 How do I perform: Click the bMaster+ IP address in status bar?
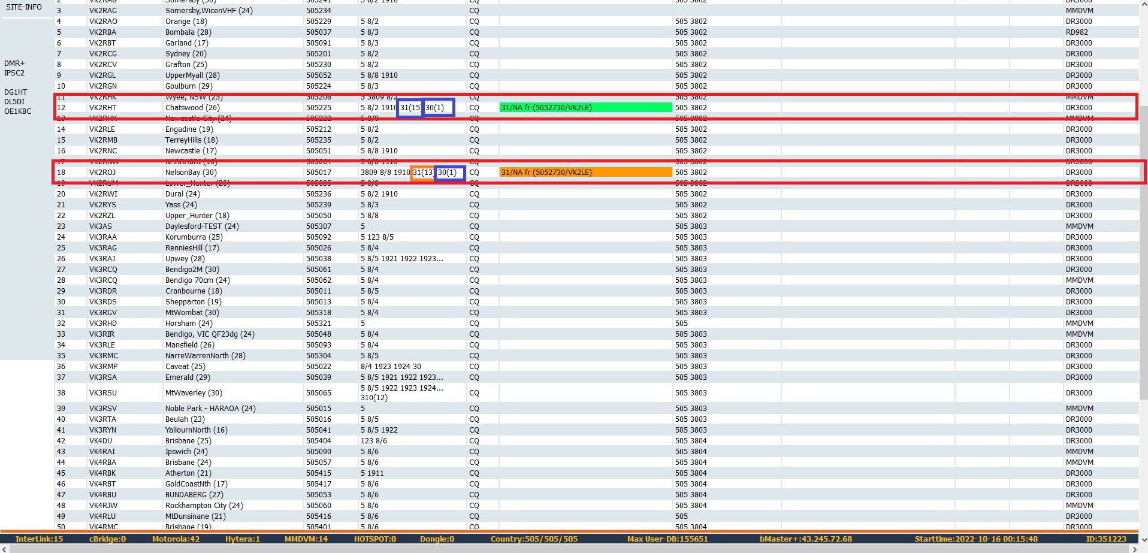pos(805,539)
